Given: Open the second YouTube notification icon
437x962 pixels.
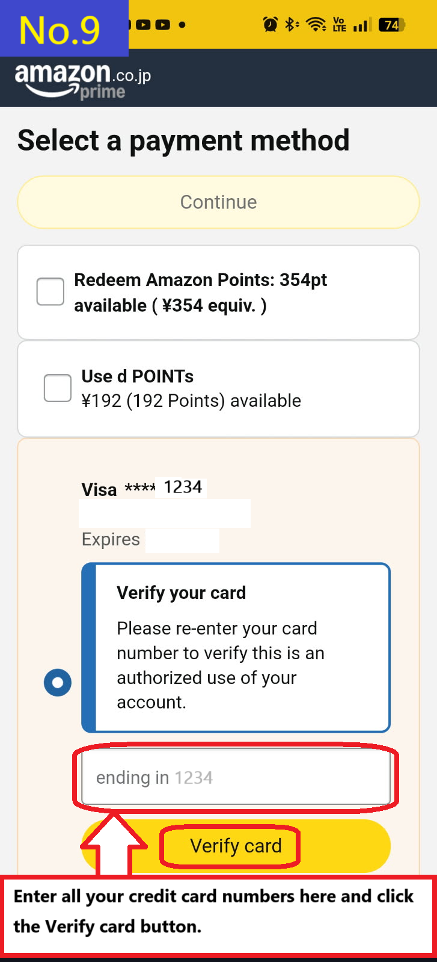Looking at the screenshot, I should [162, 24].
